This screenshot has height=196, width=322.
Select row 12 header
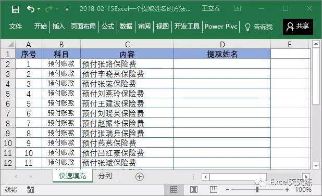point(8,163)
